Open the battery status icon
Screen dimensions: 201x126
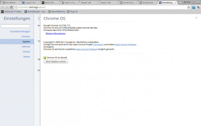pos(198,2)
